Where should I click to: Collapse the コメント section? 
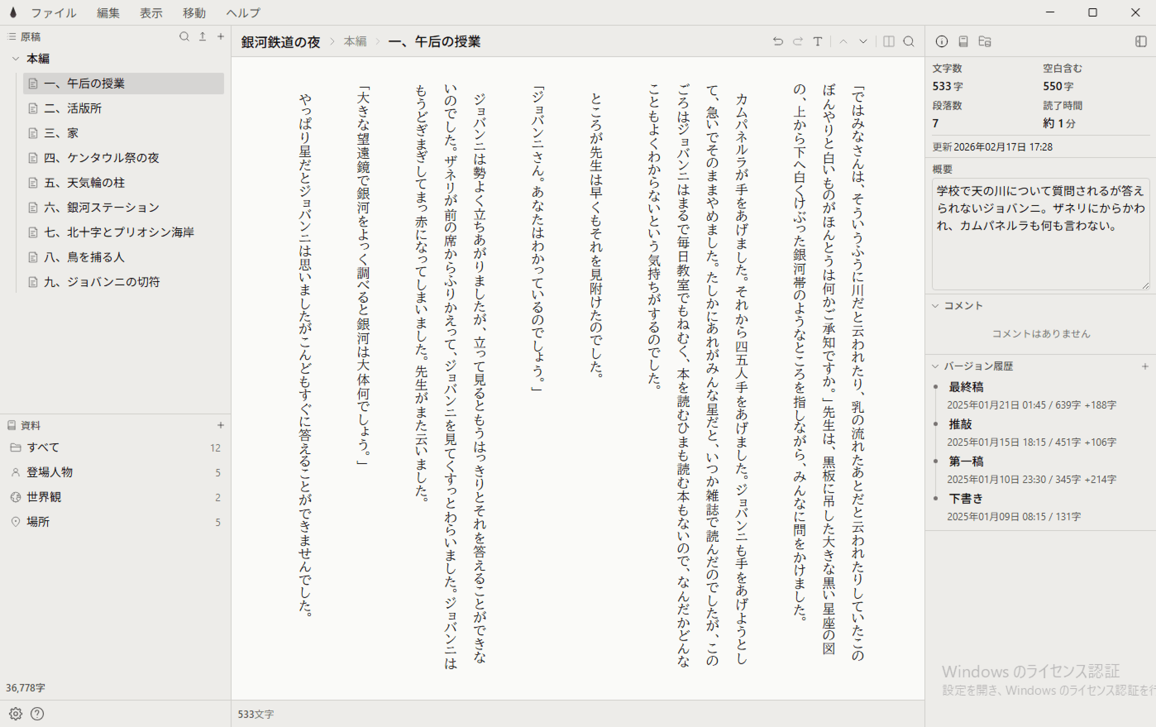point(935,306)
